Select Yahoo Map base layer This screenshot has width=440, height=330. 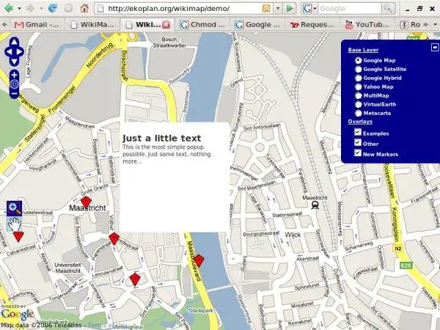click(x=358, y=87)
